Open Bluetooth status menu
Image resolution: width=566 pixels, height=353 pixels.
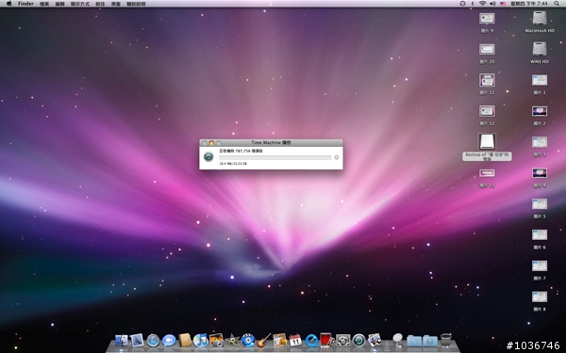(x=473, y=4)
